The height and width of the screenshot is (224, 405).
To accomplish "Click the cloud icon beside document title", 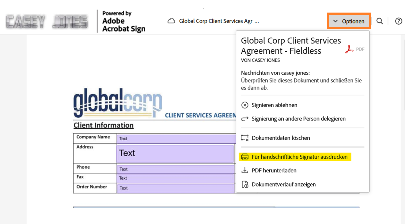I will [171, 21].
